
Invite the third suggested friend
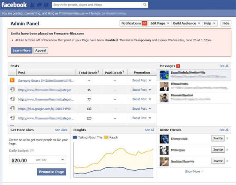(218, 161)
